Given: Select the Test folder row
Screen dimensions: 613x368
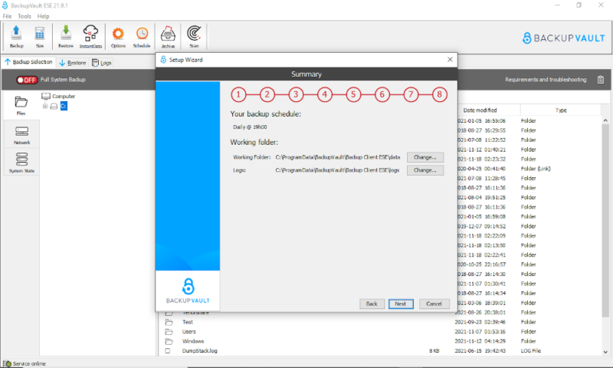Looking at the screenshot, I should [382, 322].
